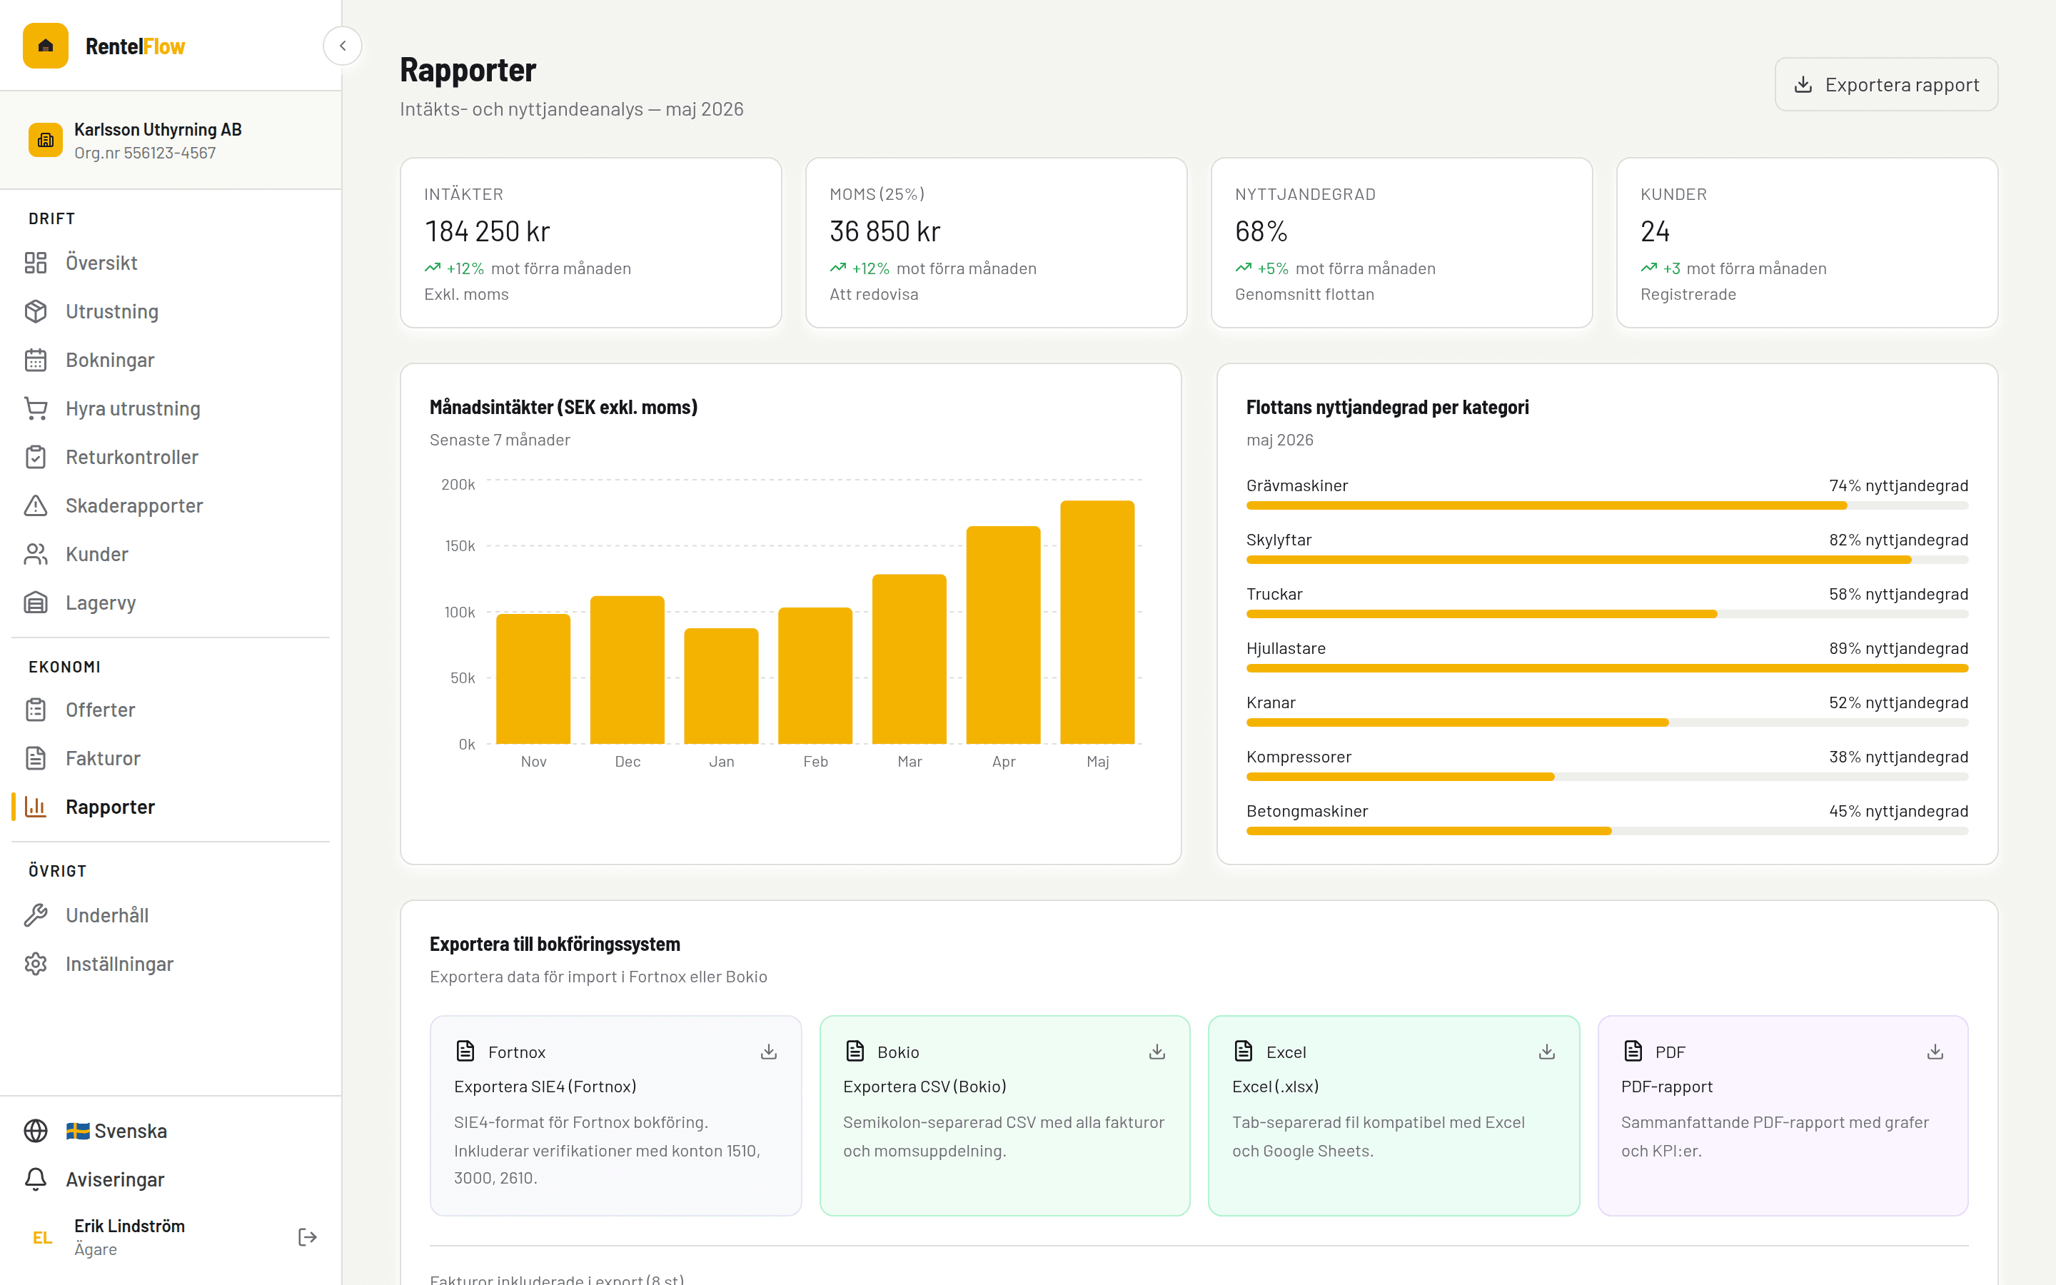Open Lagervy from the sidebar
This screenshot has width=2056, height=1285.
(x=171, y=602)
